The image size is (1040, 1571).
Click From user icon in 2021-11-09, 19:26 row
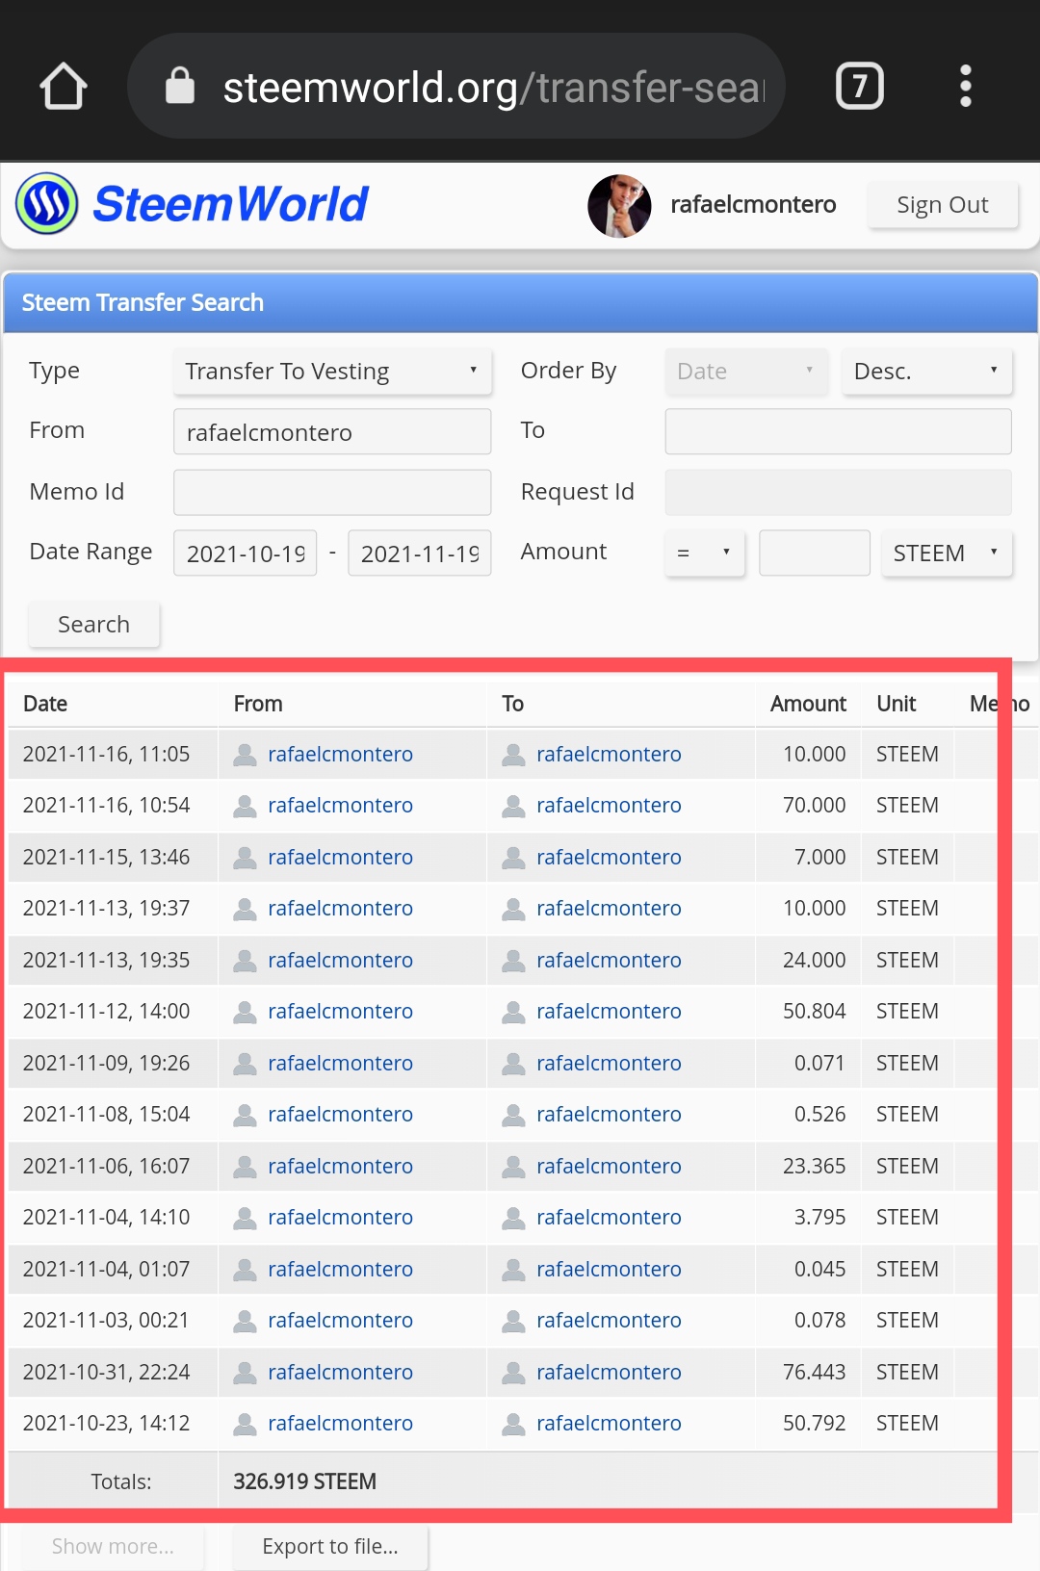pos(246,1064)
